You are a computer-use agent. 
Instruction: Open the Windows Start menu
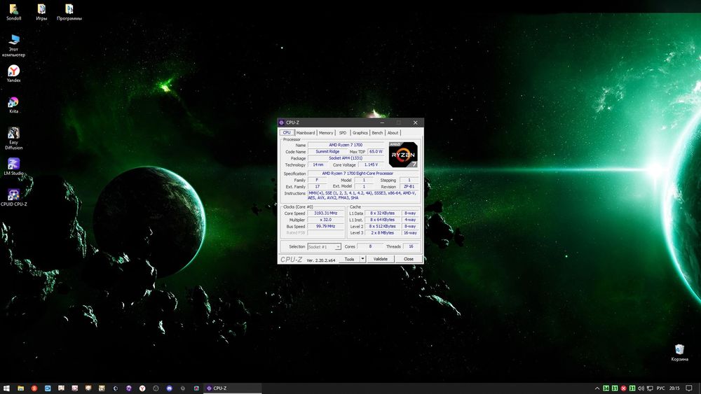point(7,388)
